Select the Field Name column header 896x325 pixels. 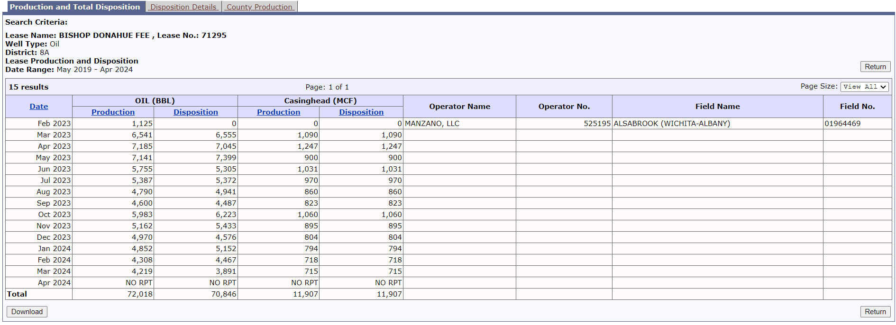pyautogui.click(x=717, y=107)
